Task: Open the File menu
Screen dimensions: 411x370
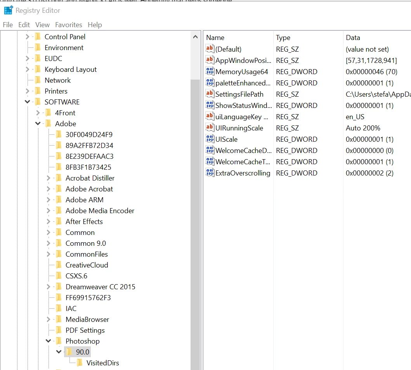Action: click(x=8, y=24)
